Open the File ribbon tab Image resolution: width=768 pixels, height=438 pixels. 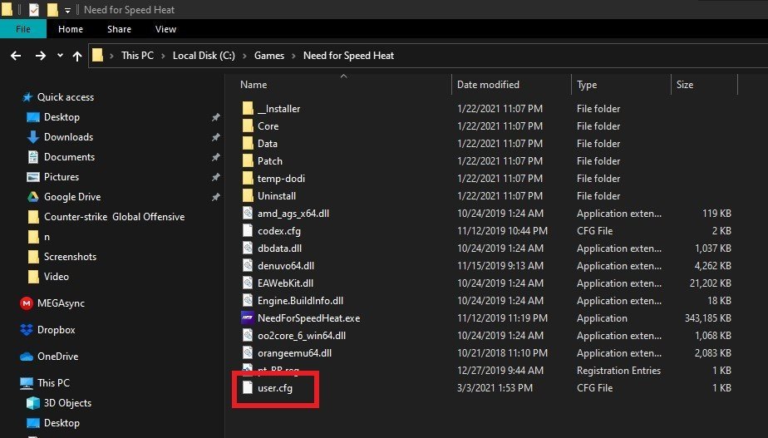[23, 29]
